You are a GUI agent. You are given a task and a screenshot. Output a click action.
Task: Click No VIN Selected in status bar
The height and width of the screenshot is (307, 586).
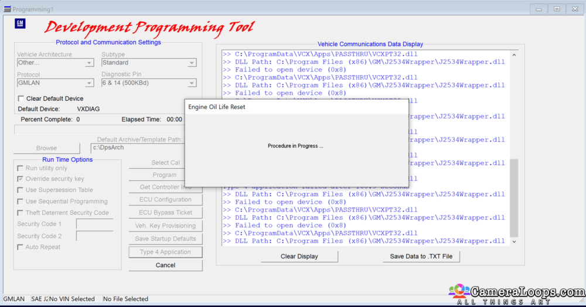(x=72, y=299)
